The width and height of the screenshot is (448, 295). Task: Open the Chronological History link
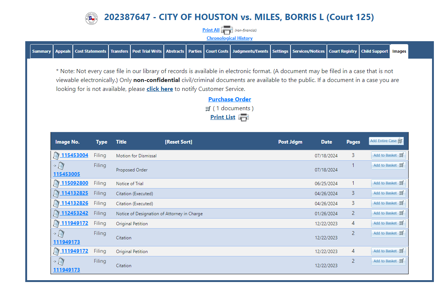[x=230, y=38]
